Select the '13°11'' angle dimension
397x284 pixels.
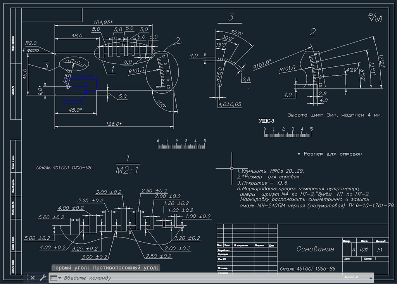[x=372, y=68]
